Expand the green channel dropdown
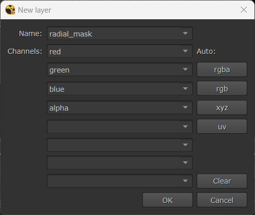This screenshot has height=215, width=255. (x=185, y=69)
